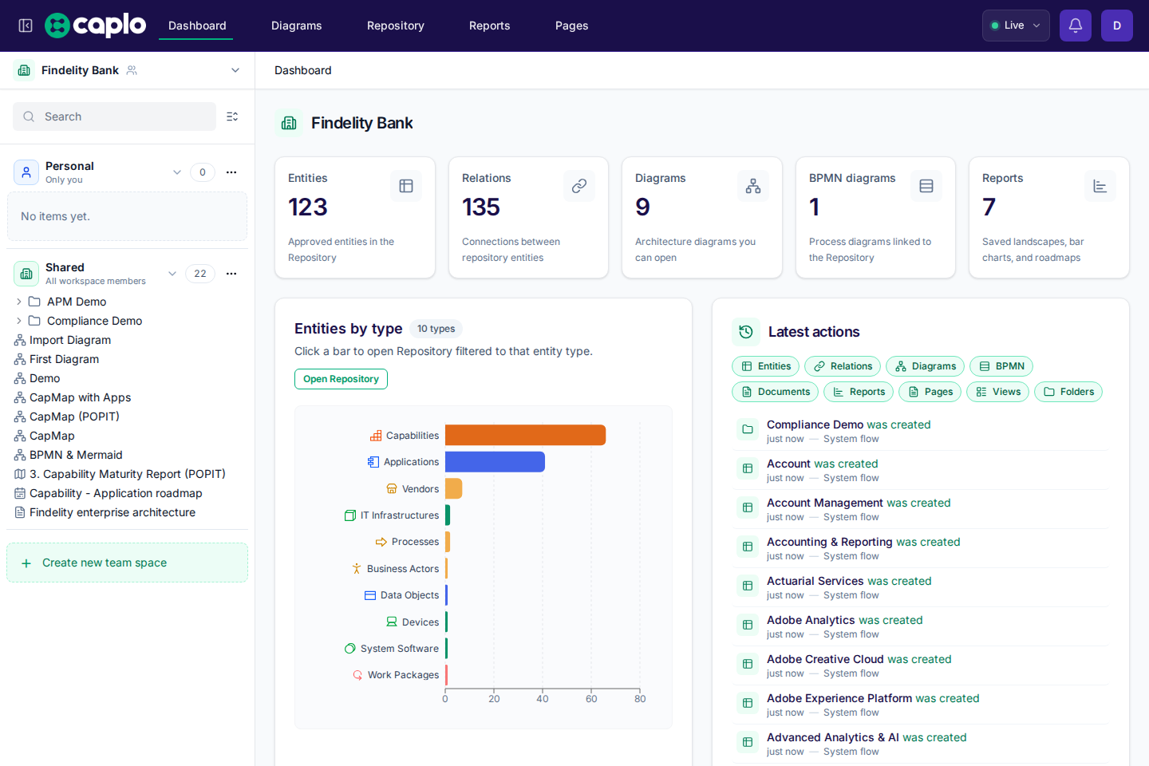Click the sidebar filter options icon
This screenshot has height=766, width=1149.
232,116
